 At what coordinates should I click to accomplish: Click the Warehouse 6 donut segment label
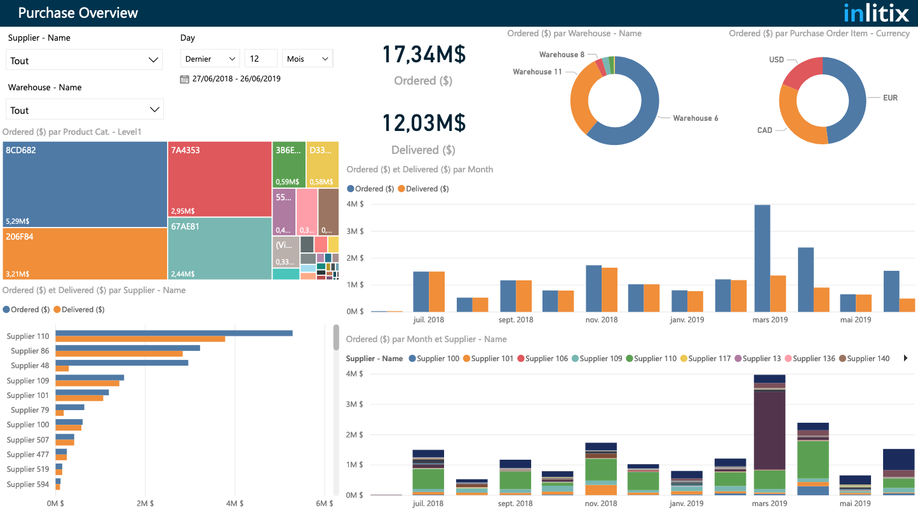696,118
